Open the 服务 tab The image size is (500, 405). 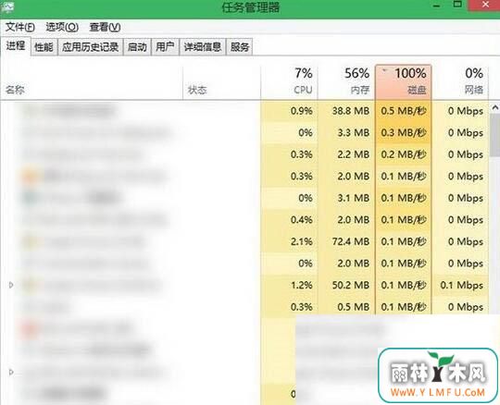pyautogui.click(x=240, y=47)
